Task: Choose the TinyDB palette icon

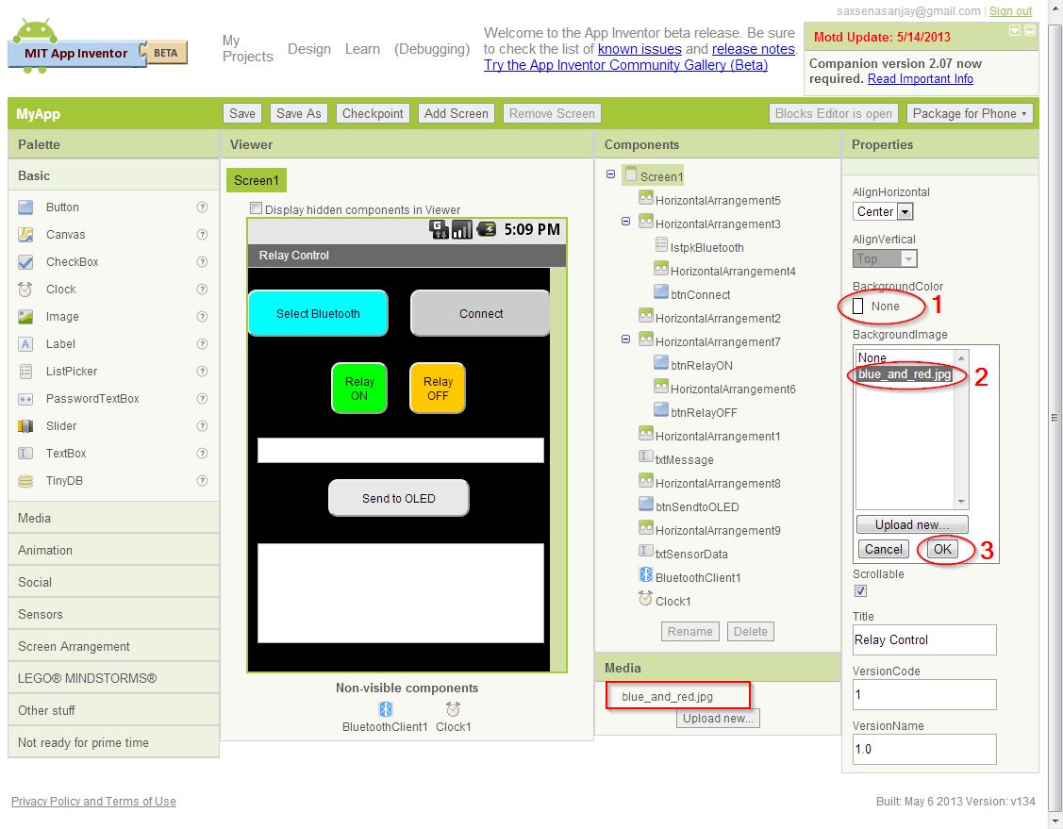Action: (25, 481)
